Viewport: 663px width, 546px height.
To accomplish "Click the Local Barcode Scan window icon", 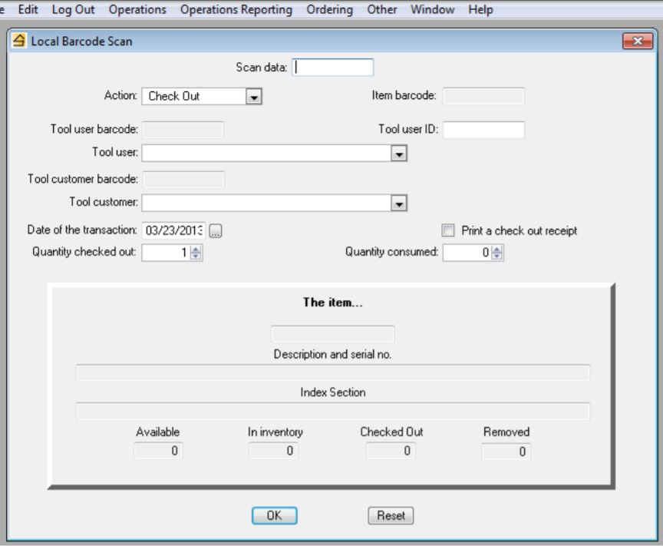I will pos(18,41).
